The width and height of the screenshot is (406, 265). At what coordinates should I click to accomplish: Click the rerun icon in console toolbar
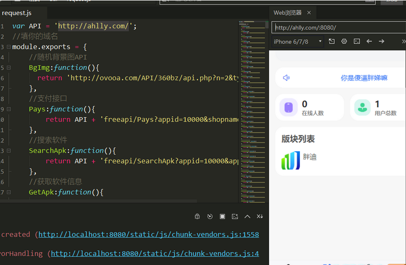210,216
